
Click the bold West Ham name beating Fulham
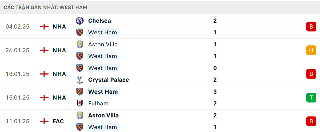[103, 92]
